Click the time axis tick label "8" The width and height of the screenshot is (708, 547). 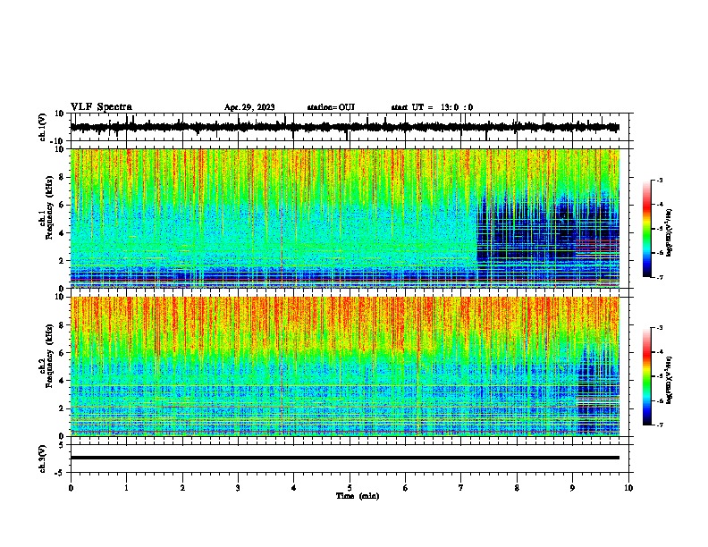[517, 488]
